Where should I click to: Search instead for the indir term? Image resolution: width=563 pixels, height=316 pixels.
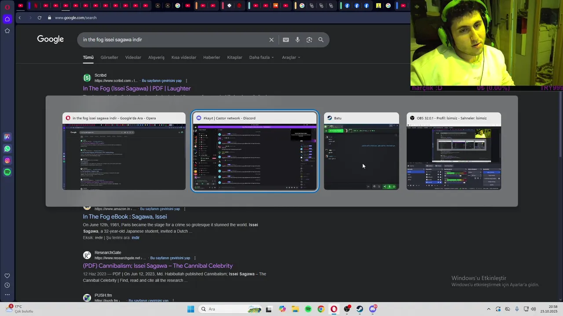[135, 237]
